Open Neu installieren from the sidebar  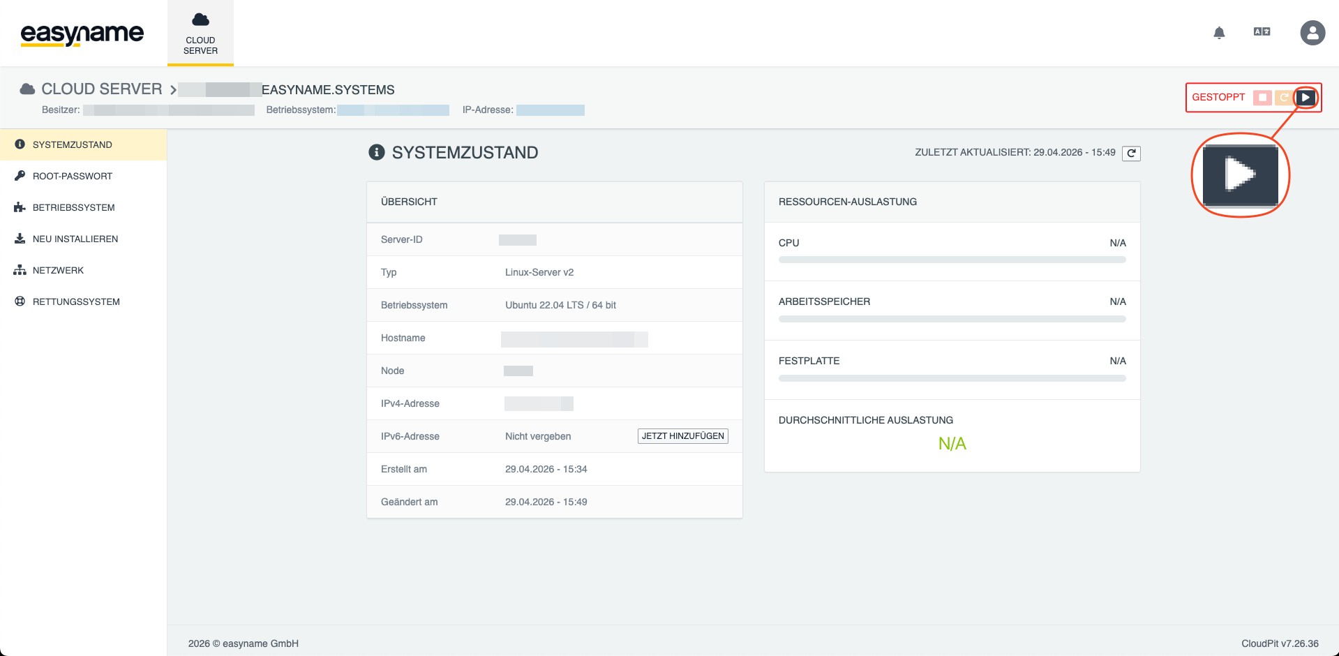(75, 239)
